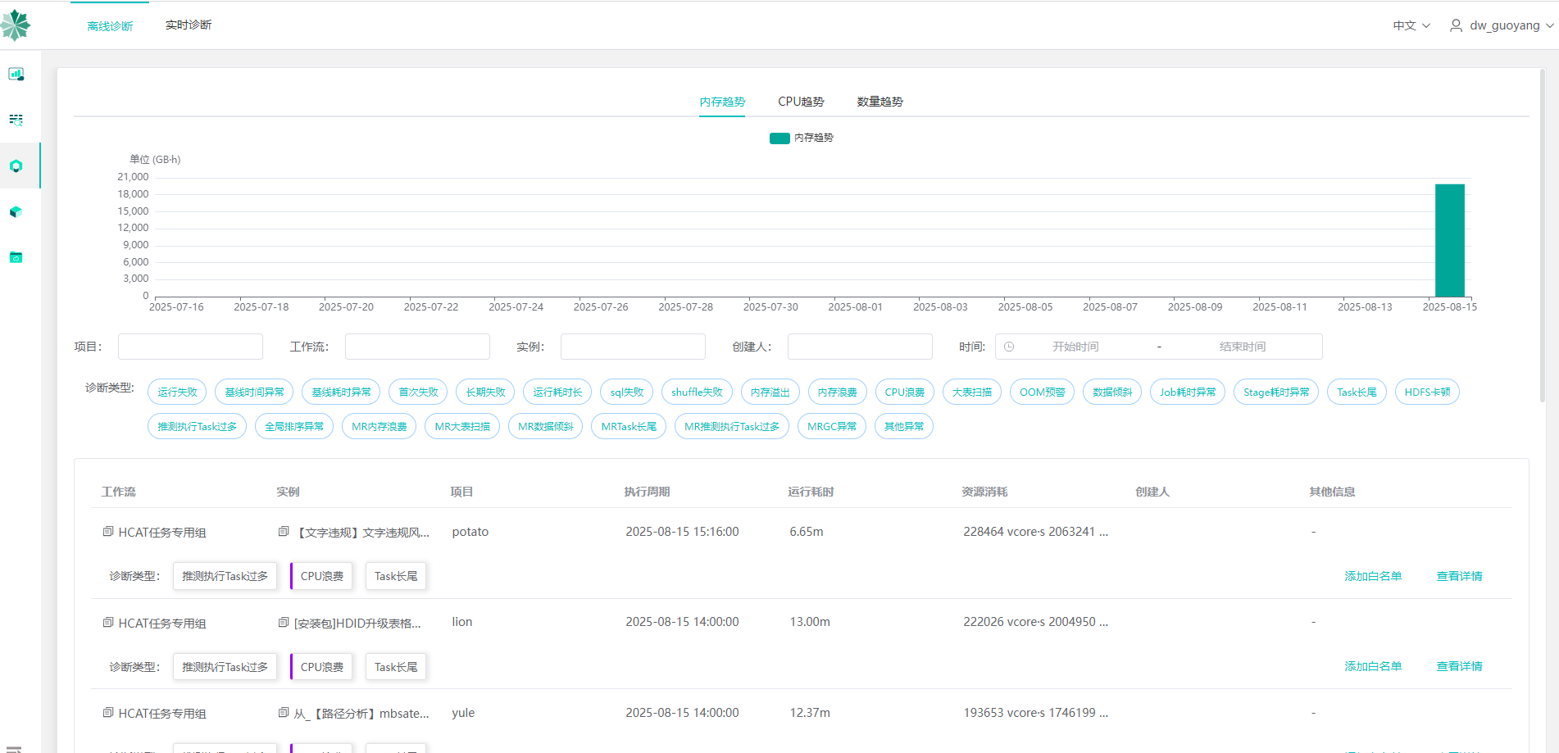Focus the 项目 input field
The width and height of the screenshot is (1559, 753).
tap(190, 347)
